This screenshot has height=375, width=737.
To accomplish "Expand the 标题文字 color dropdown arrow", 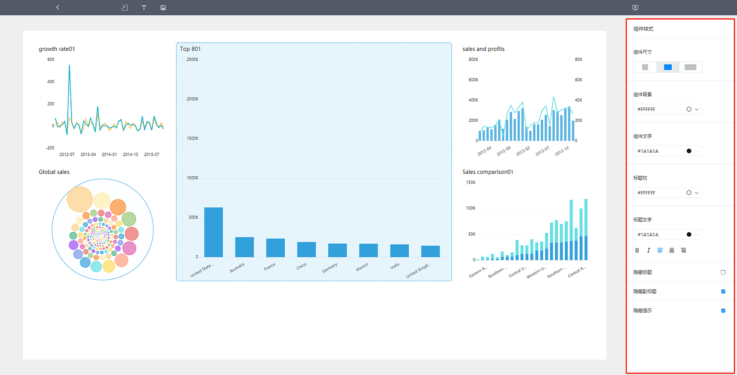I will pos(697,235).
